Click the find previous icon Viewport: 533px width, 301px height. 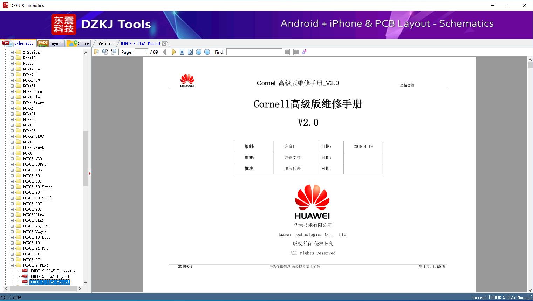coord(287,52)
